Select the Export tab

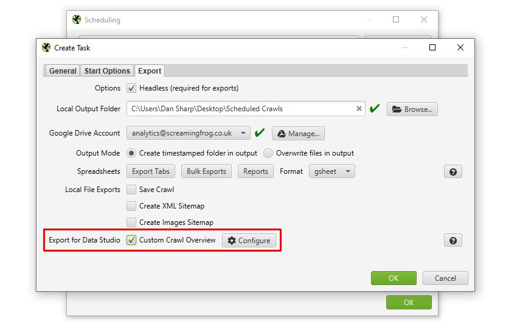150,71
